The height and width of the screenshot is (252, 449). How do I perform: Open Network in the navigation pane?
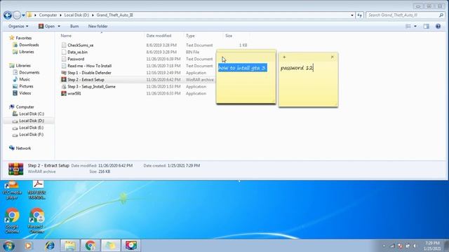tap(23, 148)
